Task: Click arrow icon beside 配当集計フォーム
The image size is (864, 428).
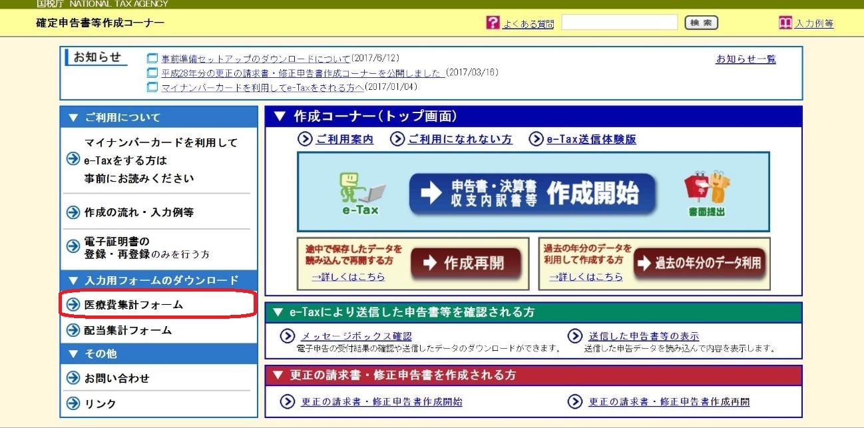Action: coord(73,330)
